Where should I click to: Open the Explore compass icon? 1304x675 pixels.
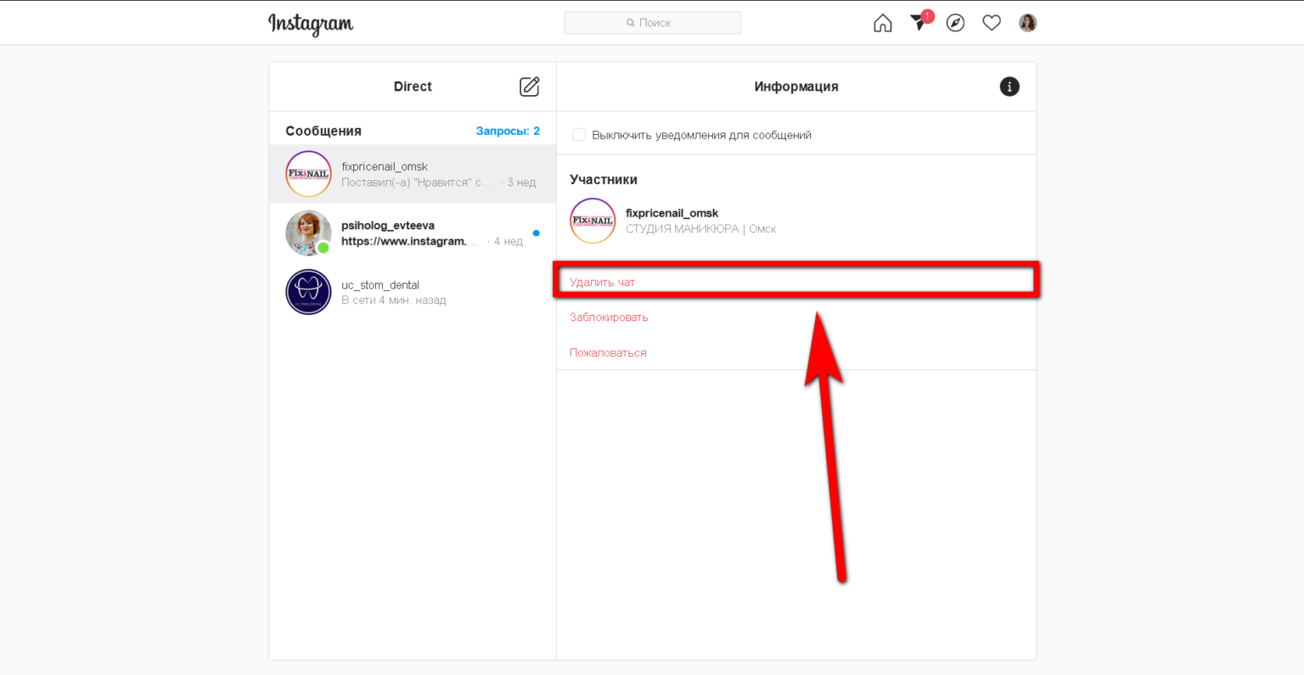coord(955,23)
